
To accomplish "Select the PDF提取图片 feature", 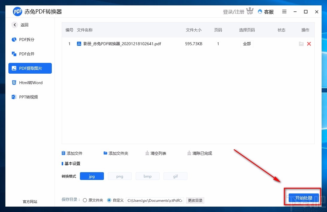I will coord(30,68).
